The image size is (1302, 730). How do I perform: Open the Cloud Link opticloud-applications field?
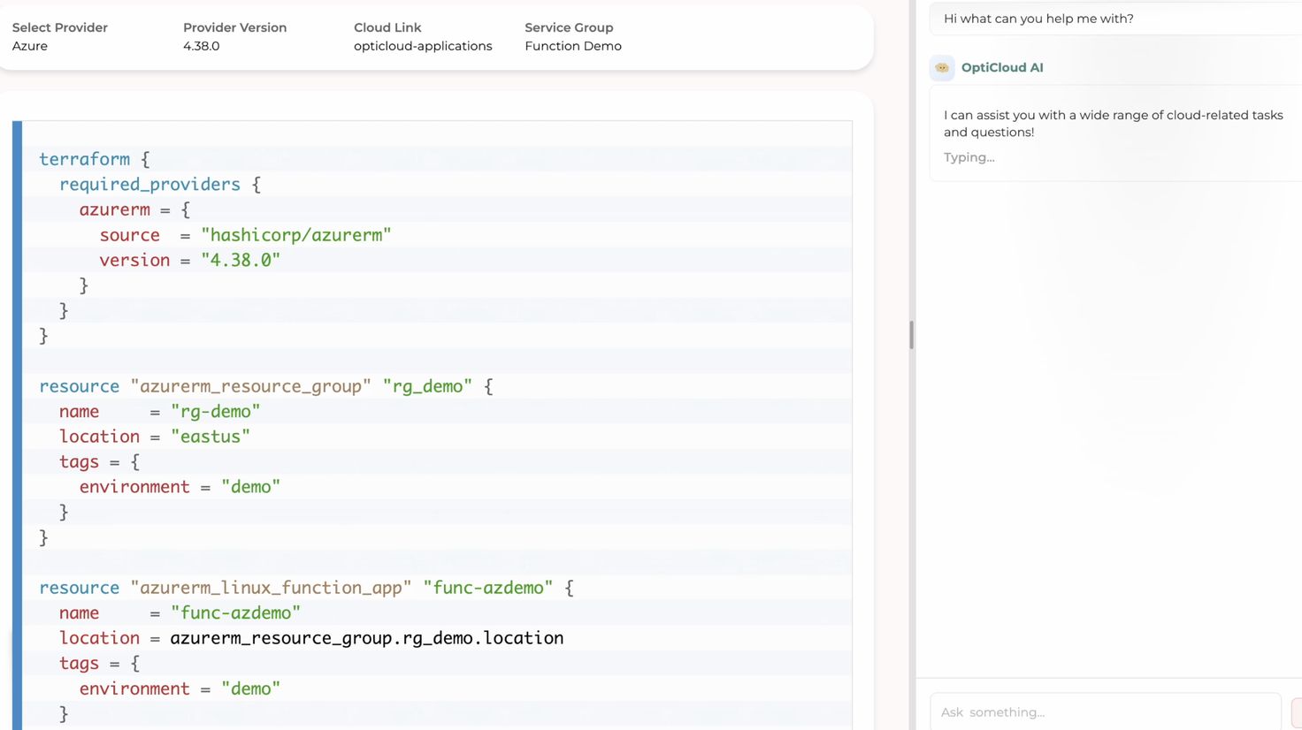coord(423,36)
